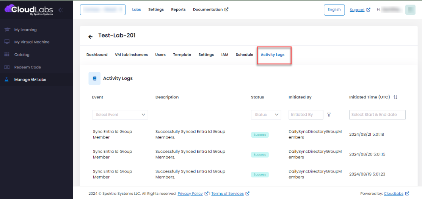Click the footer CloudLabs external link icon
The image size is (422, 199).
click(407, 193)
